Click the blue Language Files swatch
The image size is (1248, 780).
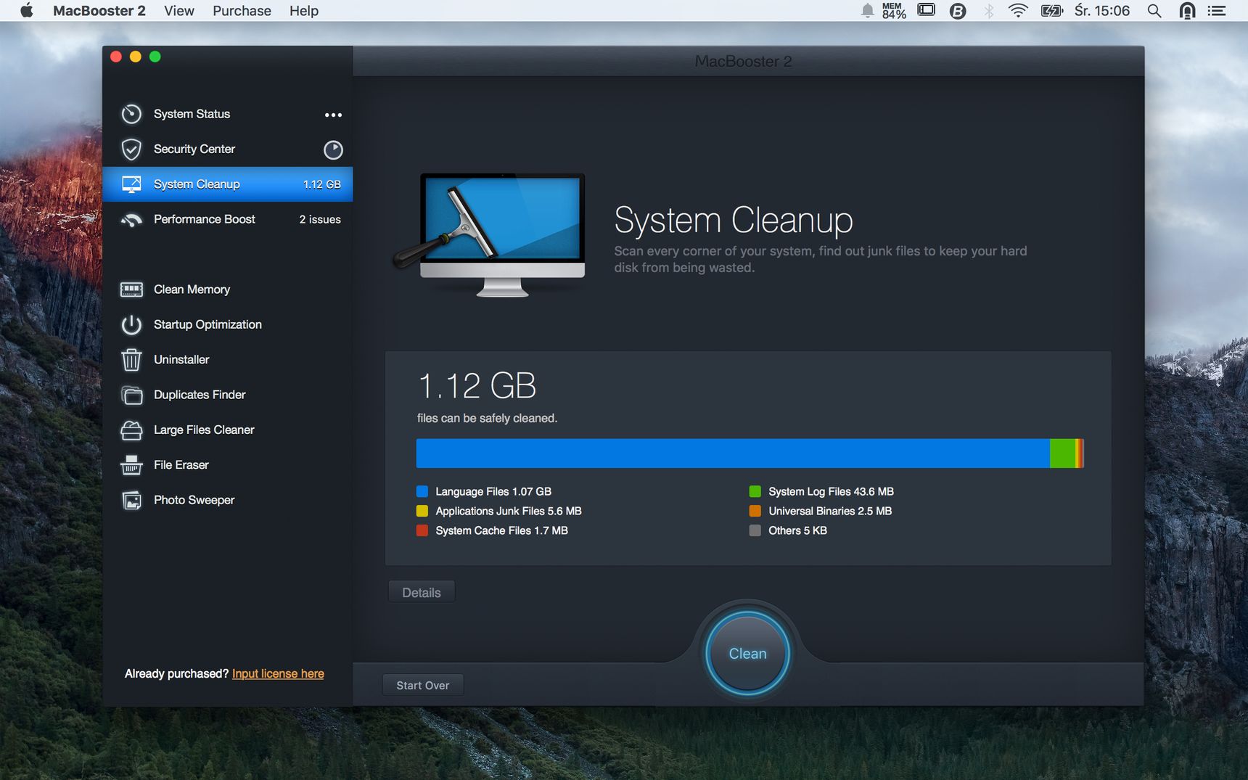(x=422, y=492)
